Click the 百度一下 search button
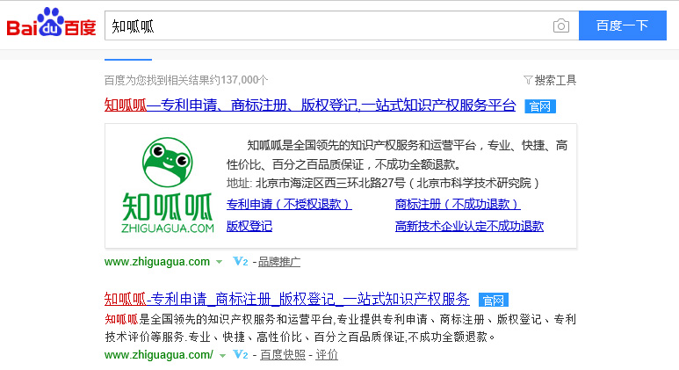Viewport: 679px width, 370px height. pyautogui.click(x=622, y=25)
